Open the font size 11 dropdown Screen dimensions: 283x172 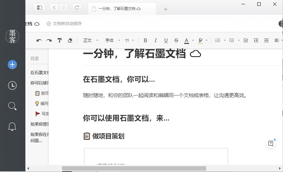click(129, 41)
